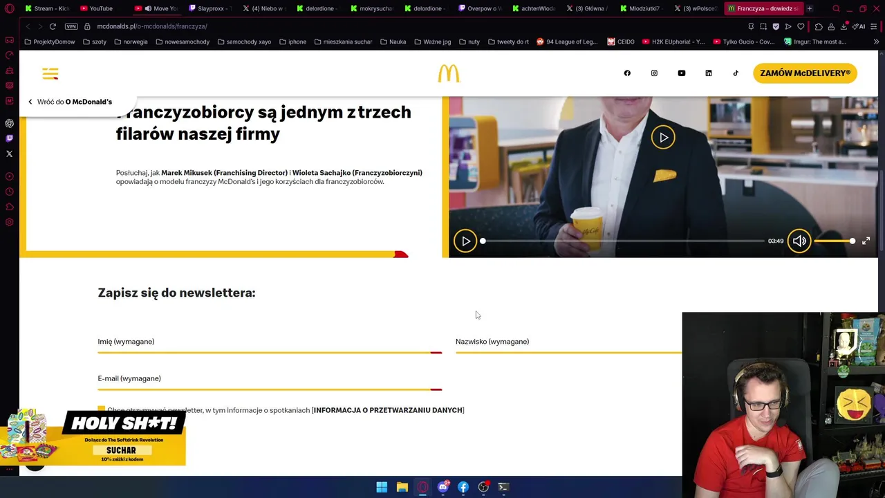
Task: Open McDonald's TikTok page icon
Action: [736, 73]
